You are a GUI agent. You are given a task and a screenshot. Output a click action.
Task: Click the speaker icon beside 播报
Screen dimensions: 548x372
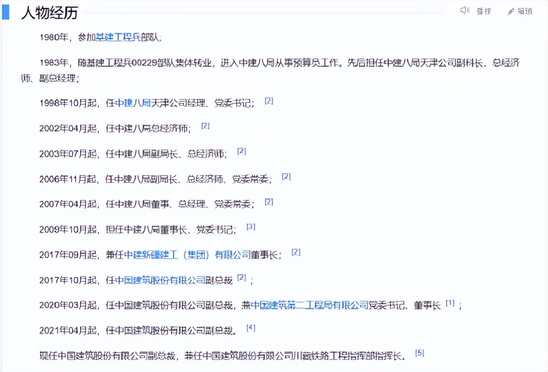point(464,10)
